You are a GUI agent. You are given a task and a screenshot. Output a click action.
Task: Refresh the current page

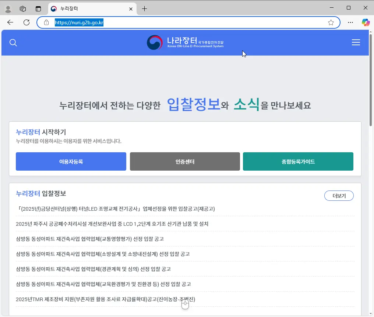[x=26, y=22]
